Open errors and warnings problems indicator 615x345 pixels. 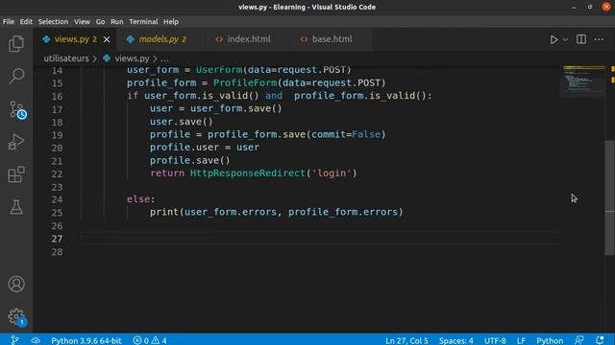pyautogui.click(x=150, y=340)
